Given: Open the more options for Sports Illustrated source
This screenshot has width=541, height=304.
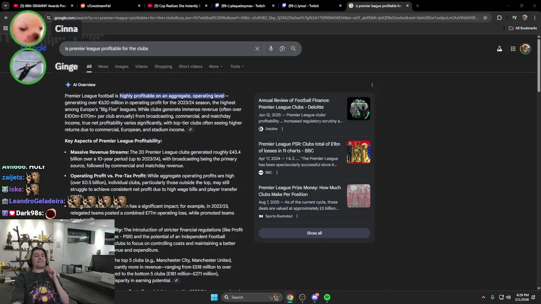Looking at the screenshot, I should tap(297, 216).
